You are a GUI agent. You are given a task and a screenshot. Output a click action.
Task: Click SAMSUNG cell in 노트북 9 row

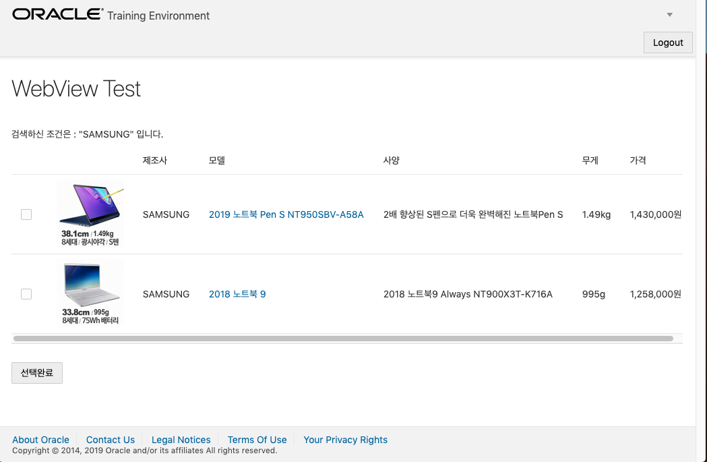point(166,294)
